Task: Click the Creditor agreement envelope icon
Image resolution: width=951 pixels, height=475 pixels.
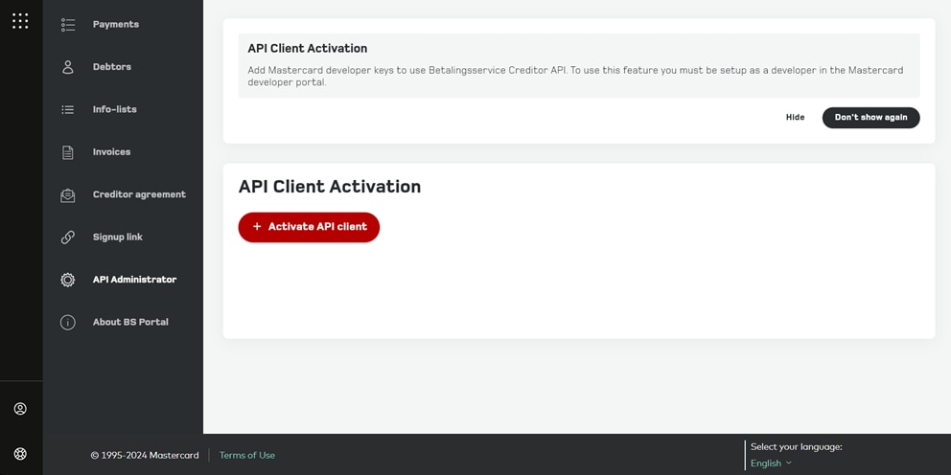Action: 68,195
